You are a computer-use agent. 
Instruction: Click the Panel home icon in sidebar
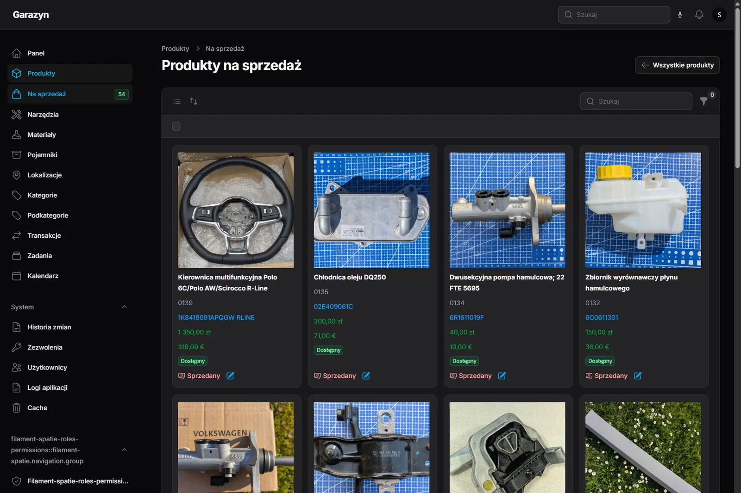17,53
